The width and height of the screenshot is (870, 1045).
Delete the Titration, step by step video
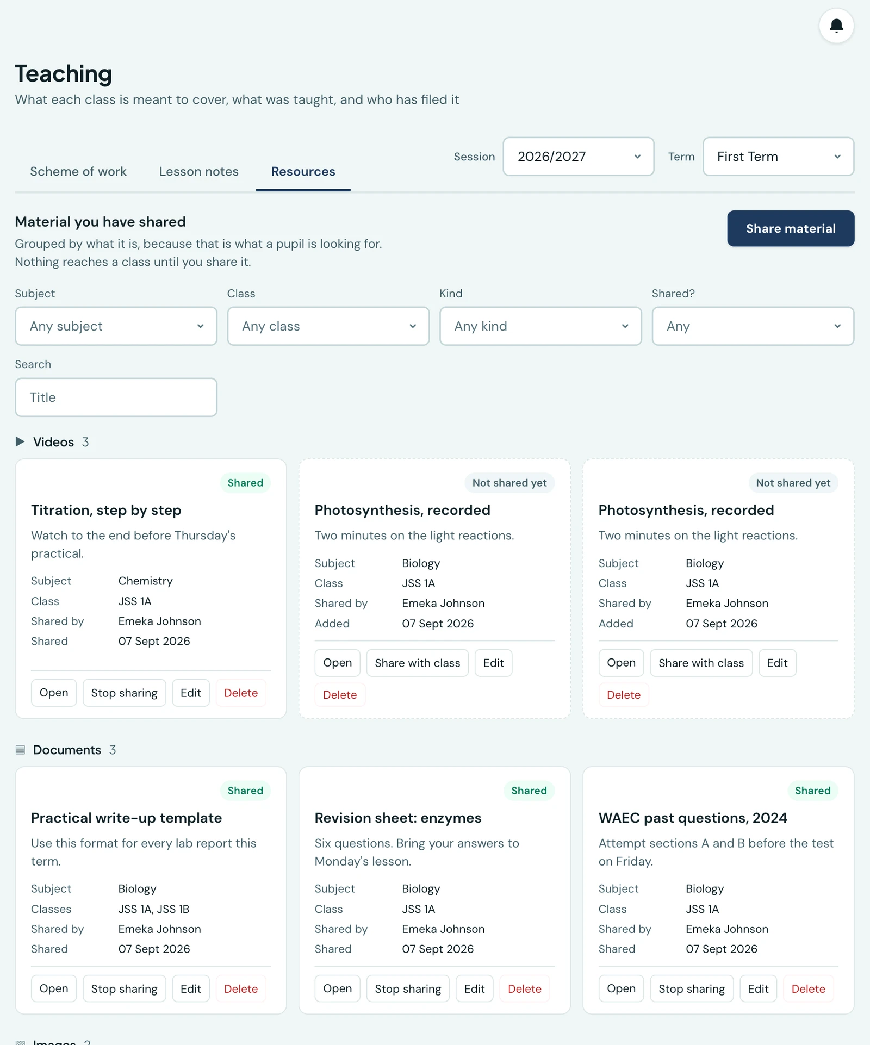coord(241,693)
